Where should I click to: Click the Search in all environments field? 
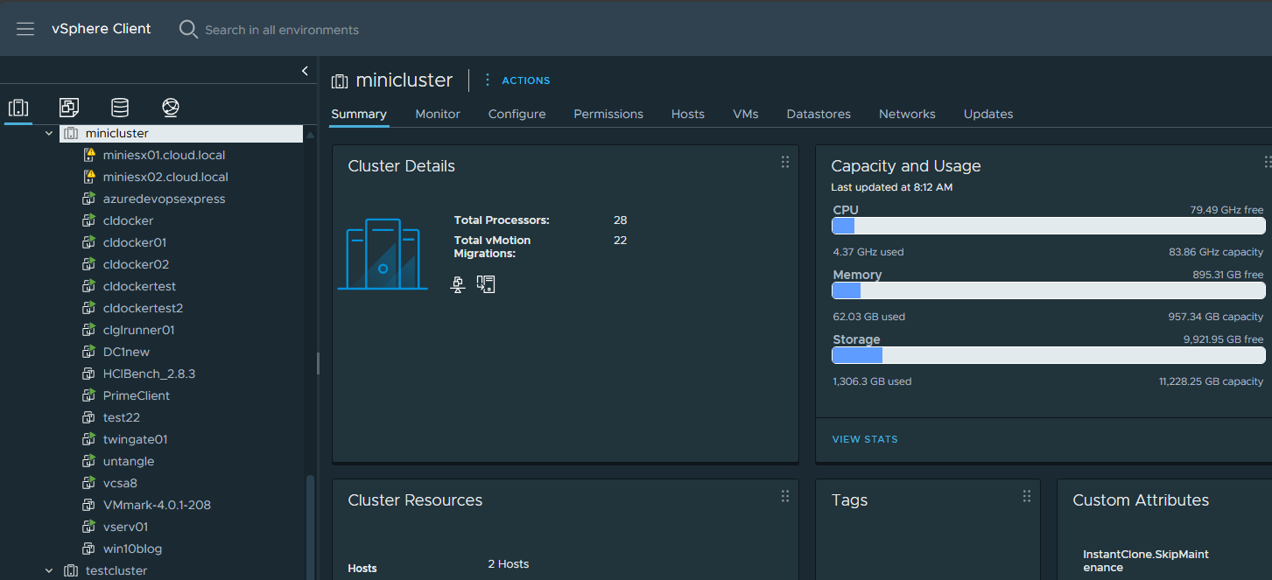click(x=282, y=30)
